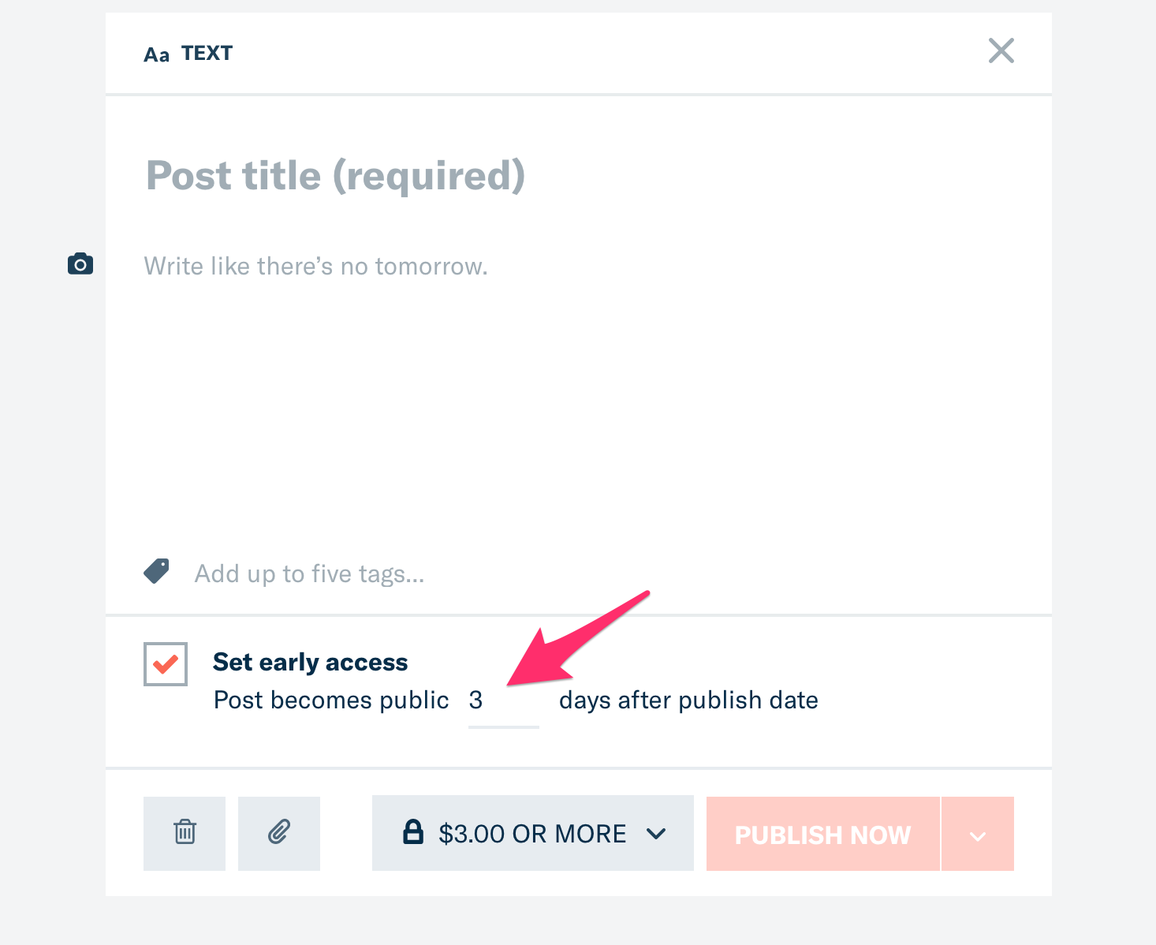Click the days number field showing 3
This screenshot has height=945, width=1156.
pos(503,700)
